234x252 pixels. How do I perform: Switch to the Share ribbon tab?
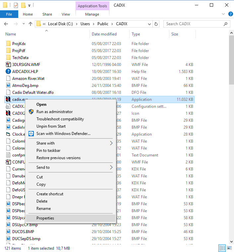(x=47, y=14)
